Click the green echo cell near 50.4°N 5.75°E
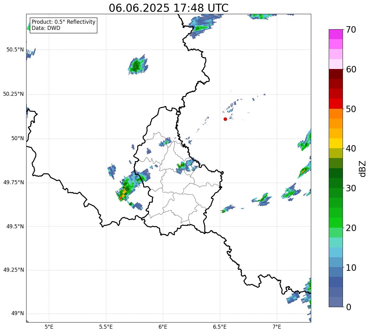The height and width of the screenshot is (333, 370). 137,65
